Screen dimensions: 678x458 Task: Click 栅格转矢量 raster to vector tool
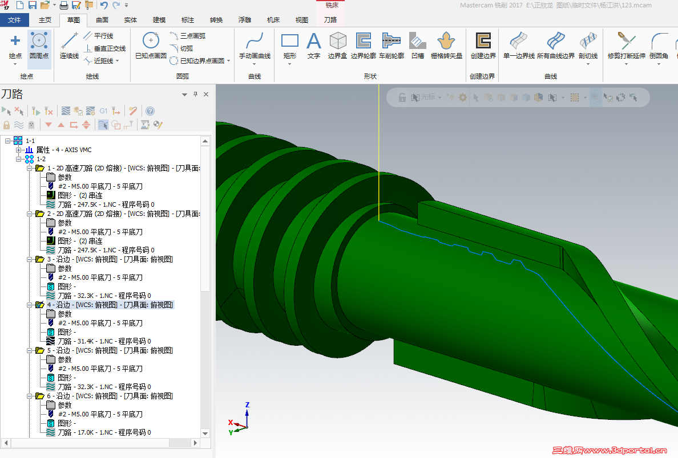click(x=446, y=46)
